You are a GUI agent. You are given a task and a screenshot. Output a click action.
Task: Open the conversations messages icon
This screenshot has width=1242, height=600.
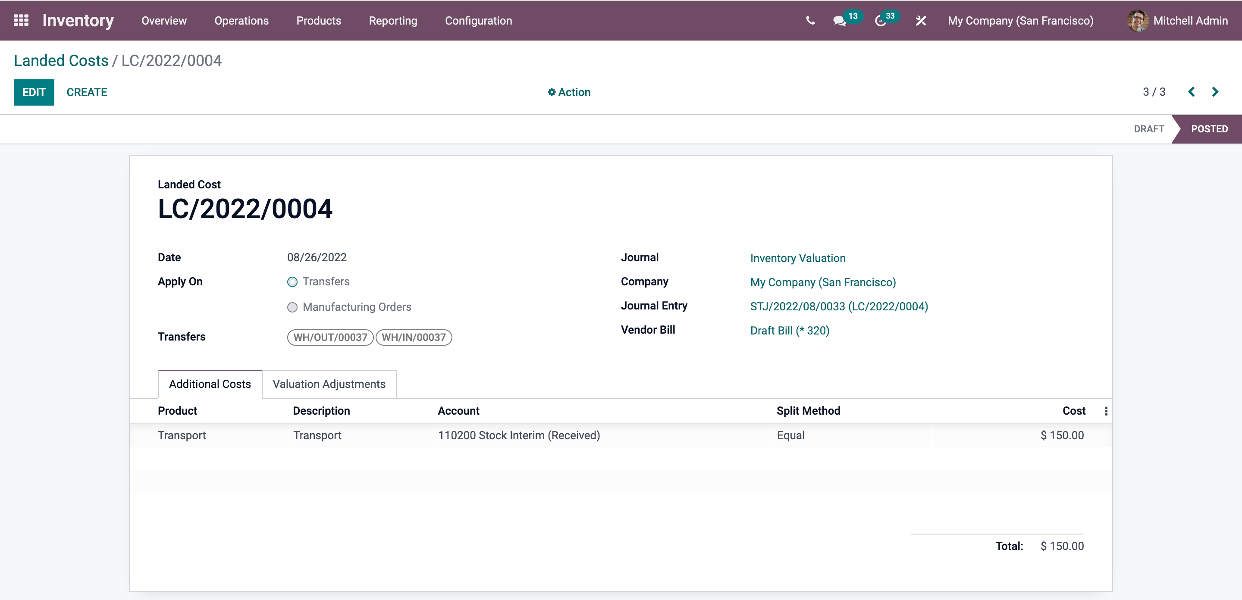(839, 21)
